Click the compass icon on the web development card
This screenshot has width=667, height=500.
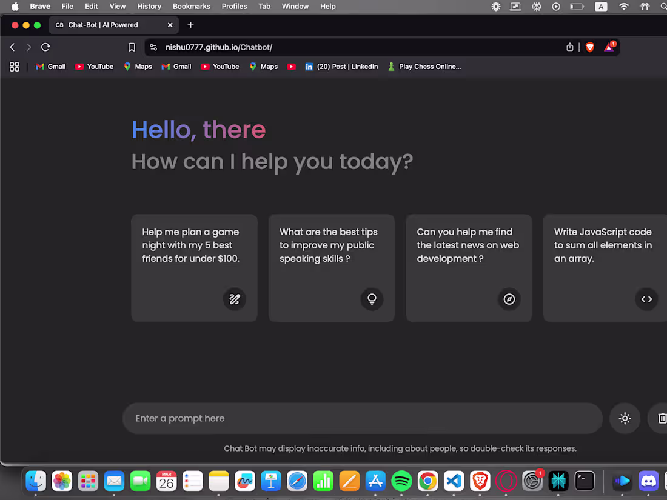[509, 299]
